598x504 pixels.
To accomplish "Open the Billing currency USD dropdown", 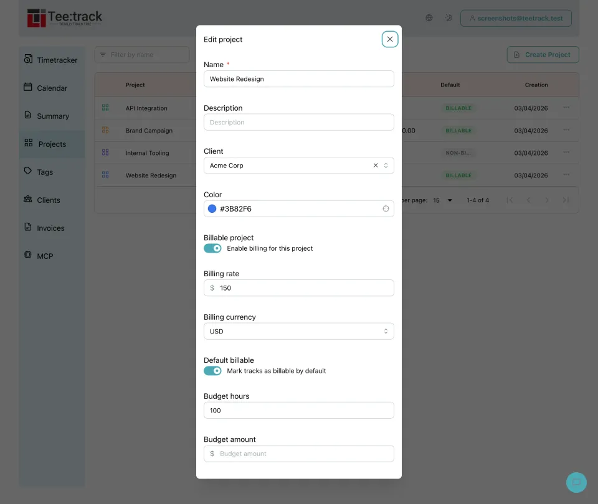I will [x=298, y=332].
